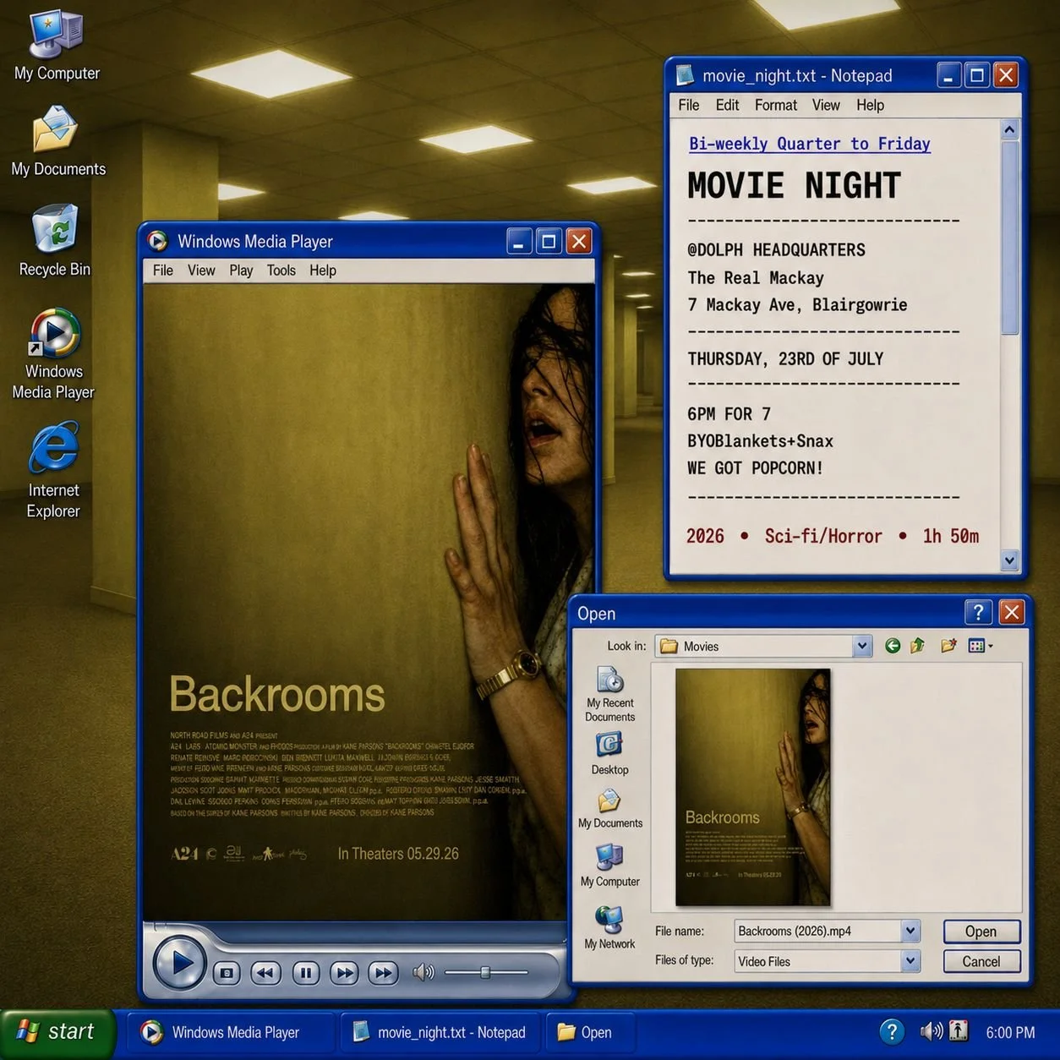
Task: Go up one folder level in Open dialog
Action: tap(918, 646)
